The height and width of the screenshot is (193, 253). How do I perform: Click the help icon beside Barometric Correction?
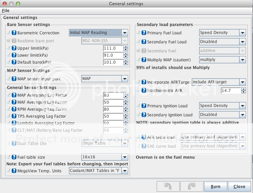pos(14,33)
